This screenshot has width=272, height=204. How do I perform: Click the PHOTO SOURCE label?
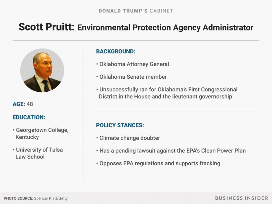18,198
